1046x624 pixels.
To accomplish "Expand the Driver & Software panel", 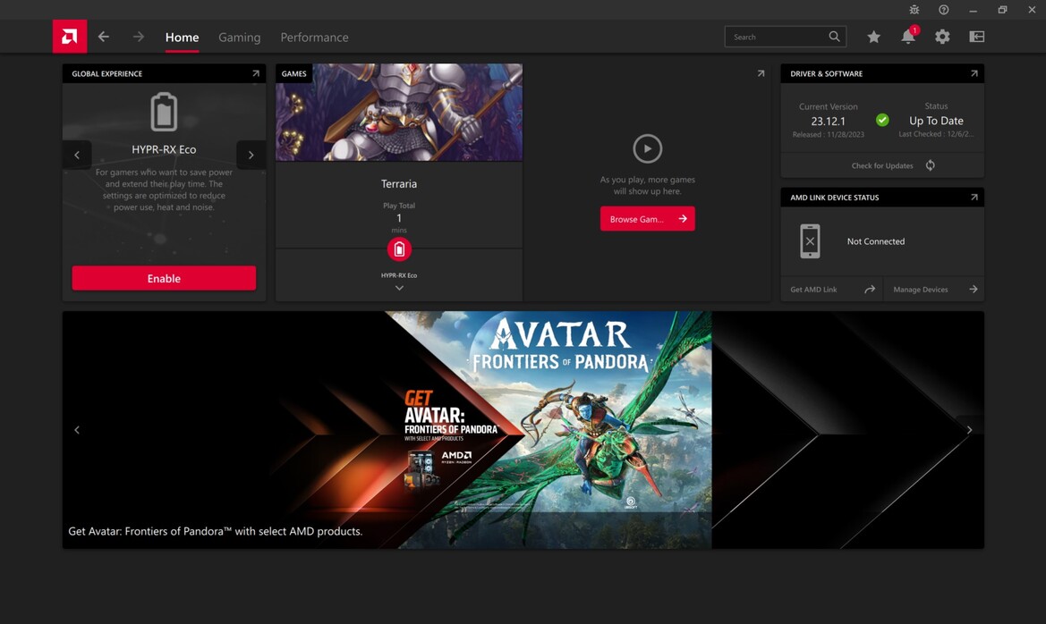I will tap(974, 73).
